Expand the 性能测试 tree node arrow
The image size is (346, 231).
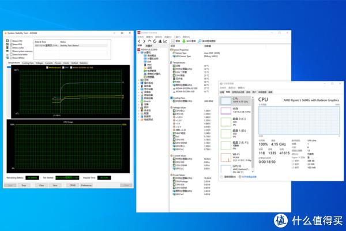pos(139,120)
